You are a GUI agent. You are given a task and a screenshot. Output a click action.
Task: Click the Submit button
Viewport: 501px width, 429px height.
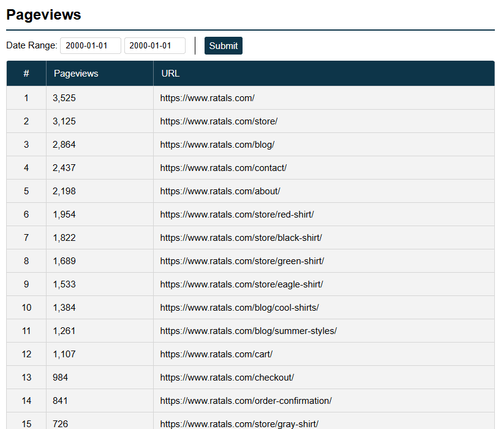click(224, 46)
